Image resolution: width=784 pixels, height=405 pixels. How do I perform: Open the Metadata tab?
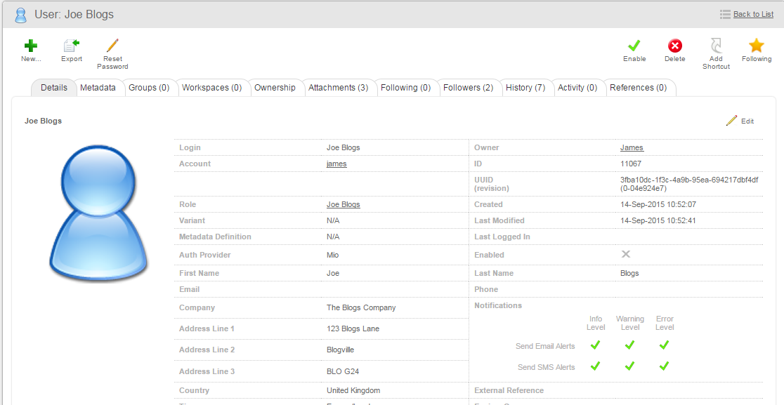point(98,88)
